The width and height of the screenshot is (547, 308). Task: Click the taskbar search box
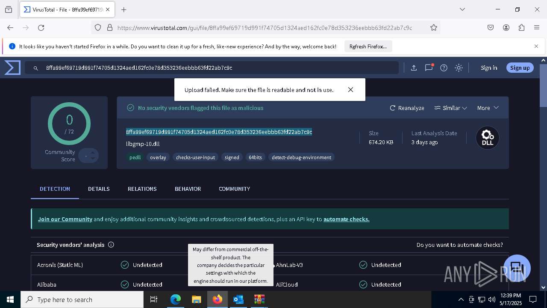click(x=82, y=299)
